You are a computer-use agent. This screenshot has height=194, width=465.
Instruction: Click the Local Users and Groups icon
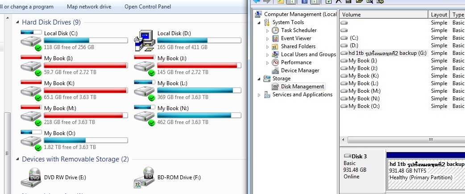275,54
